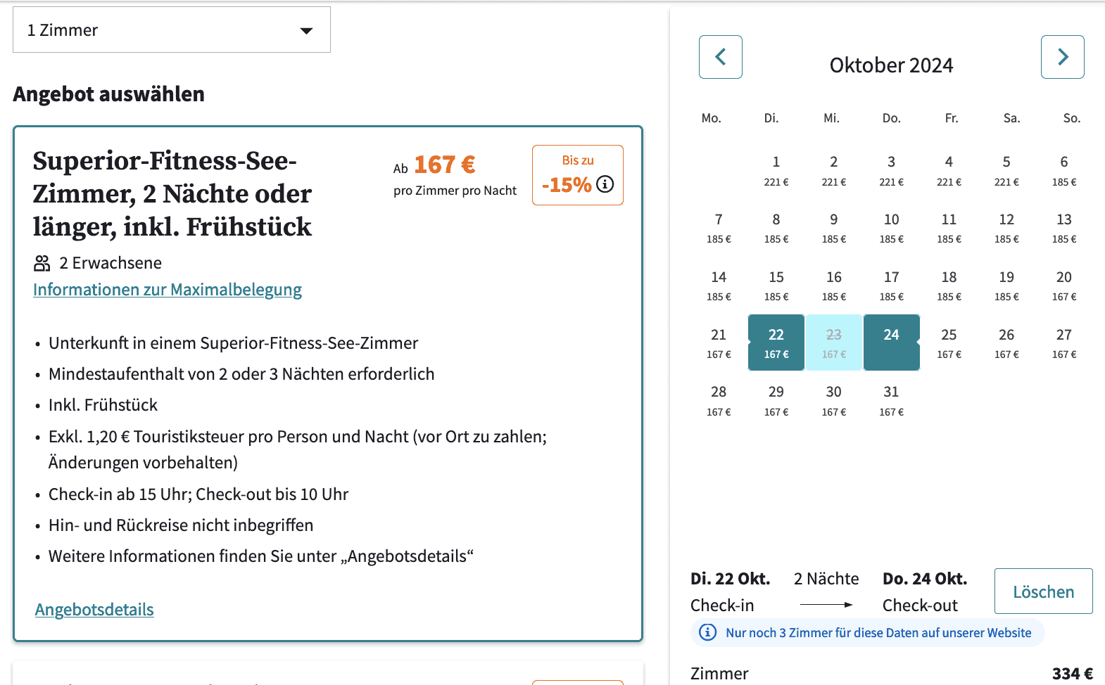
Task: Select October 28 in calendar
Action: pos(719,400)
